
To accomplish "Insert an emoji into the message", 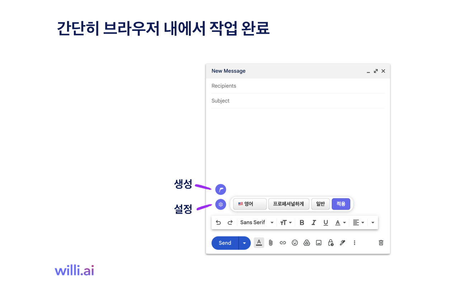I will coord(295,243).
